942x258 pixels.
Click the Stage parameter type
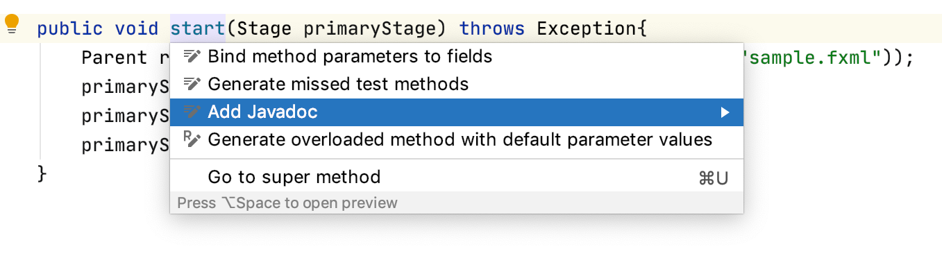click(267, 29)
